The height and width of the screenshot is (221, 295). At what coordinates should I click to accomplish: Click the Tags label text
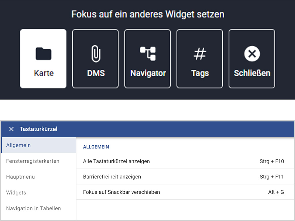point(200,73)
